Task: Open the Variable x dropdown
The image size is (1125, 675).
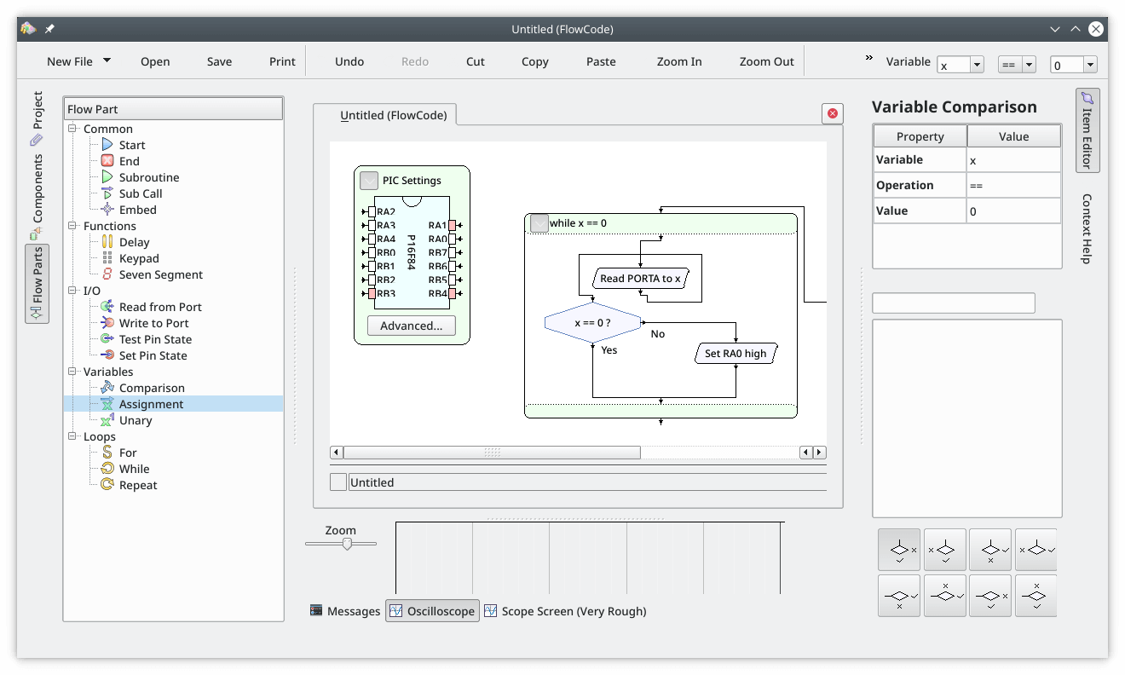Action: click(976, 63)
